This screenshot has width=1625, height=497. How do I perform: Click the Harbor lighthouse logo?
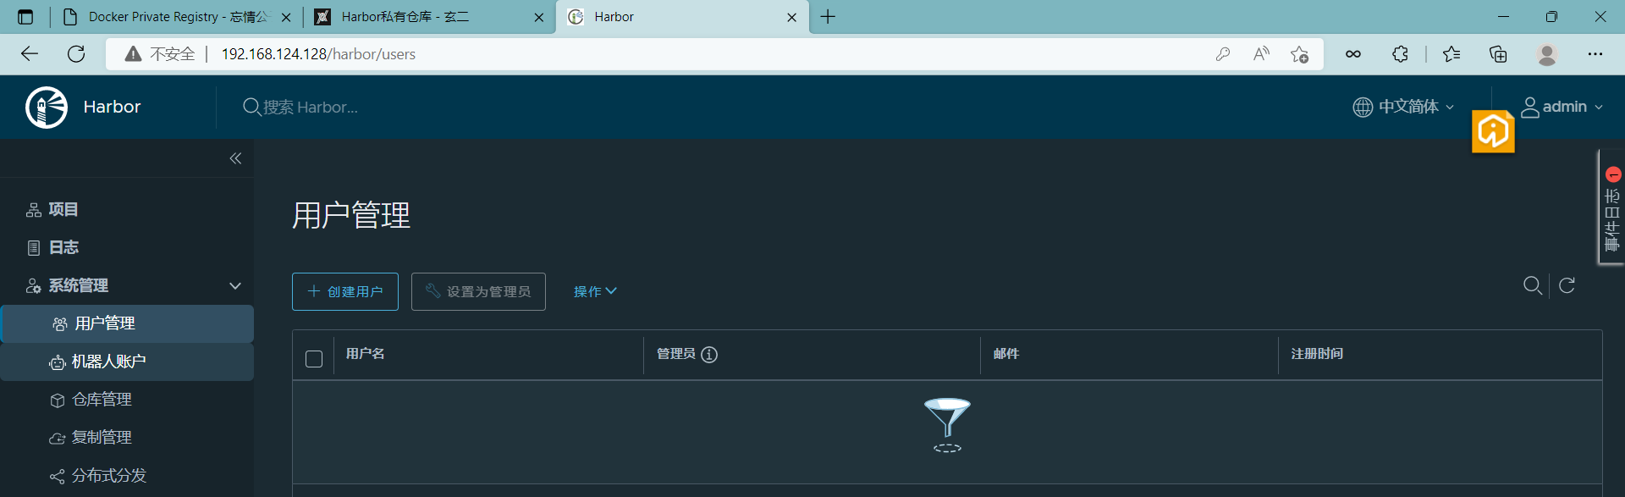click(47, 108)
